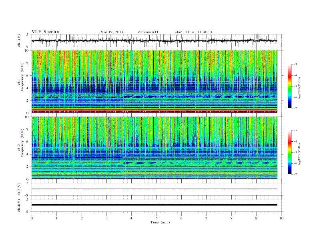Click the "6" tick on ch.2 frequency axis
Image resolution: width=317 pixels, height=245 pixels.
pos(28,142)
